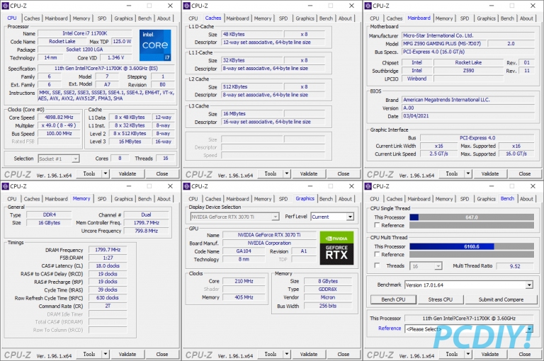Open Tools dropdown arrow in CPU tab window

(x=105, y=173)
